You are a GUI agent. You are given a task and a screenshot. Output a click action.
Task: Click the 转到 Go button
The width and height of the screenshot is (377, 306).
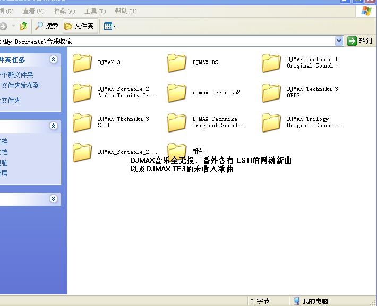click(x=359, y=41)
